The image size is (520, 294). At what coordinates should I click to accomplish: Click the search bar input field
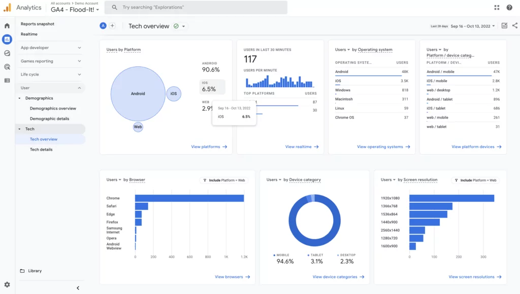pyautogui.click(x=198, y=8)
